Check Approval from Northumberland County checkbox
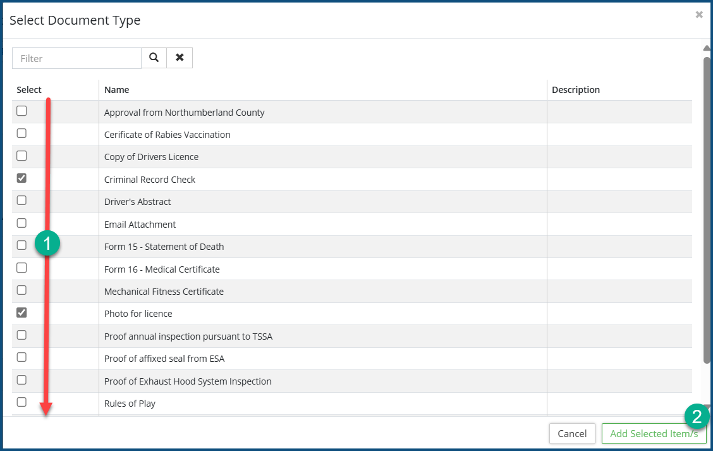 (21, 111)
